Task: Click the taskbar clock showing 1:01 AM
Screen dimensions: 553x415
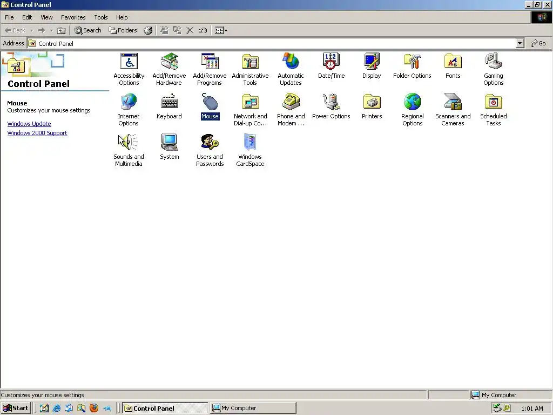Action: pyautogui.click(x=532, y=409)
